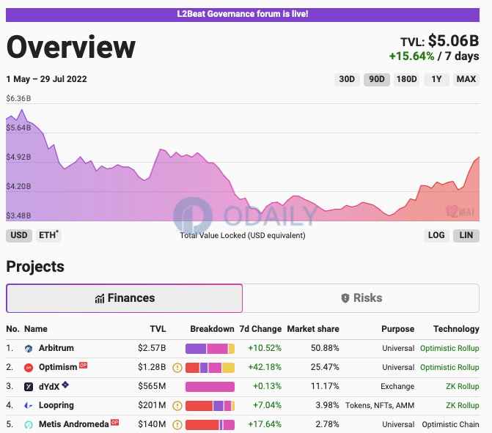Open the dYdX project page
Image resolution: width=492 pixels, height=433 pixels.
(49, 387)
